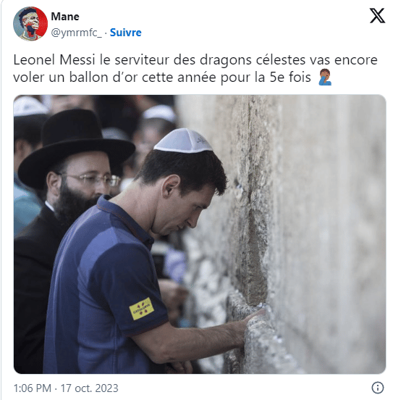Click the display name Mane
The image size is (393, 400).
tap(65, 17)
